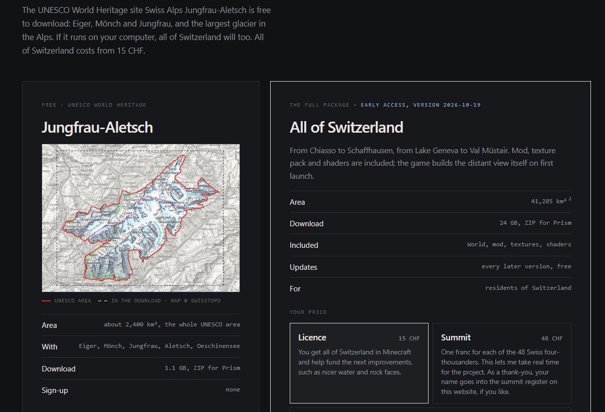Click the intro paragraph about UNESCO World Heritage

146,31
